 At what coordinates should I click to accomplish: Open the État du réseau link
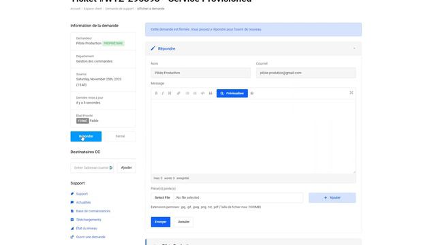tap(87, 229)
